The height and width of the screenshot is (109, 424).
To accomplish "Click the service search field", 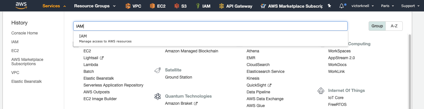I will coord(210,26).
